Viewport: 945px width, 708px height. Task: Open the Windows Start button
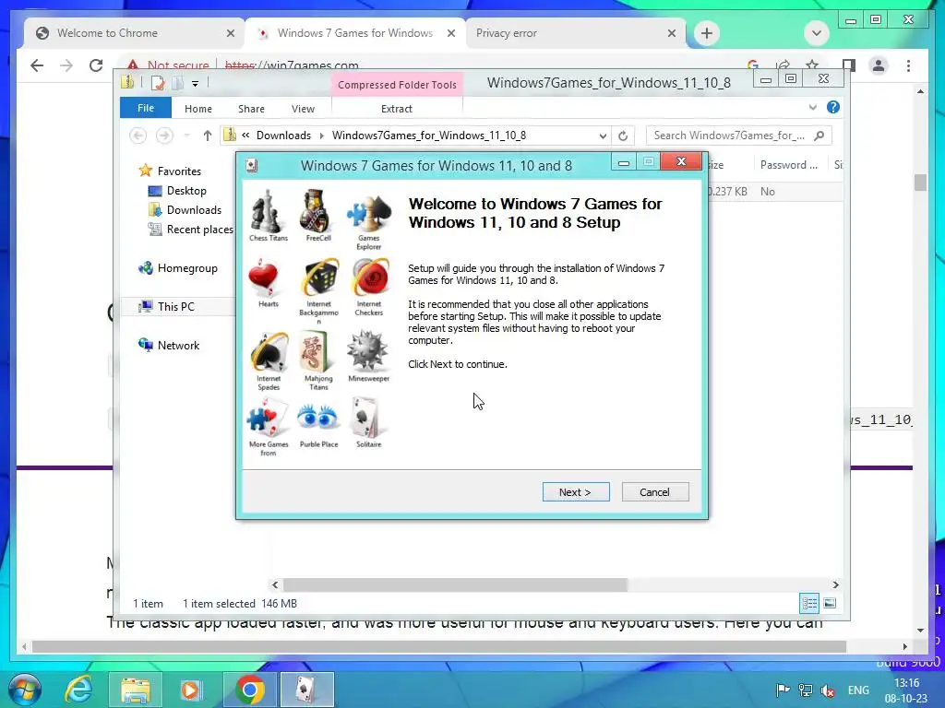coord(25,690)
